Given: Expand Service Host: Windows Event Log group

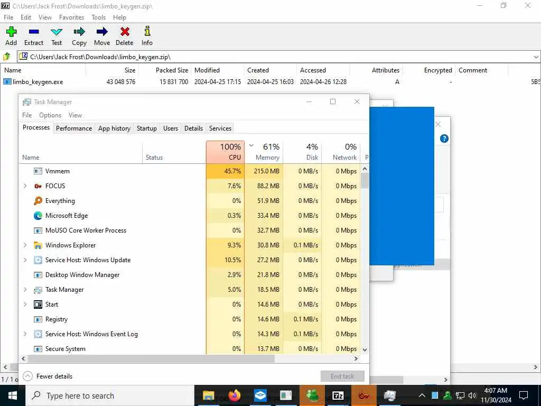Looking at the screenshot, I should click(x=25, y=334).
